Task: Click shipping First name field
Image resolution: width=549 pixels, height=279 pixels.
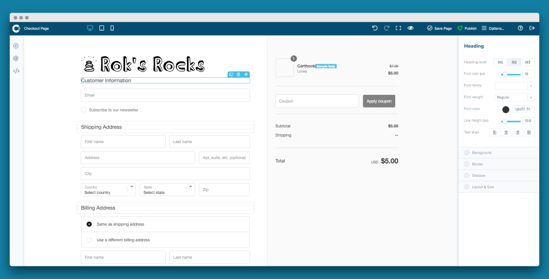Action: point(124,142)
